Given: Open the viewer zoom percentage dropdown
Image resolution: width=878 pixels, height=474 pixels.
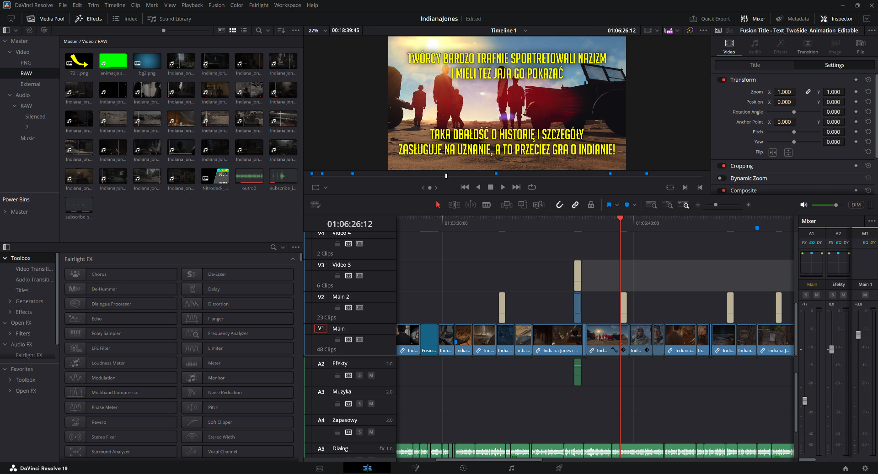Looking at the screenshot, I should 325,31.
